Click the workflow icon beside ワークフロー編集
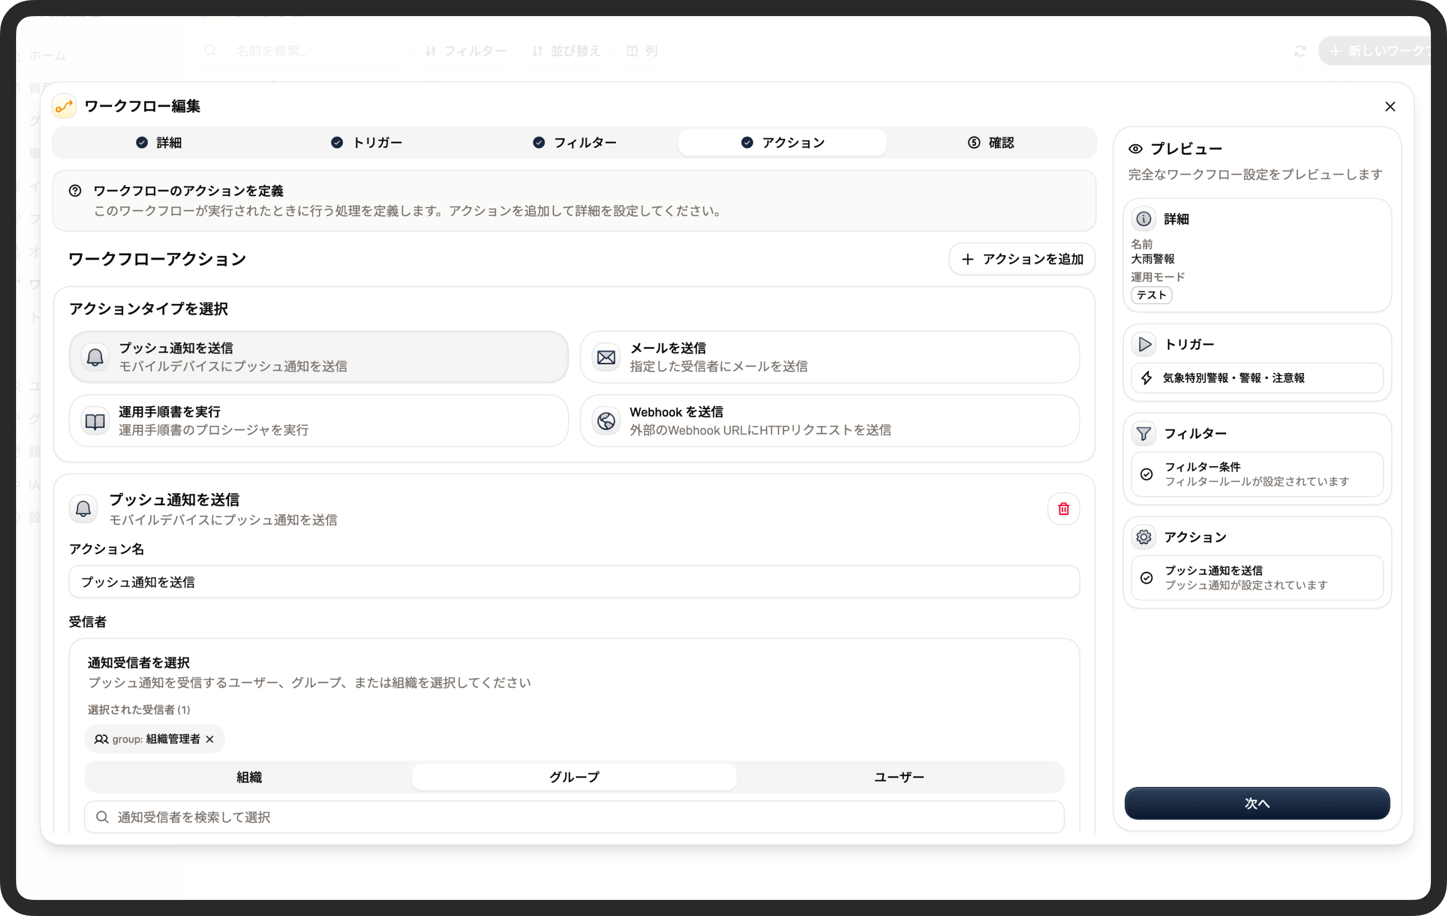 pyautogui.click(x=64, y=106)
